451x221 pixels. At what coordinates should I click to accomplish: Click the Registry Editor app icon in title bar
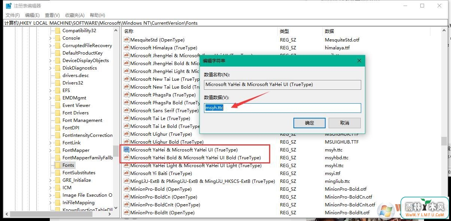click(x=8, y=6)
